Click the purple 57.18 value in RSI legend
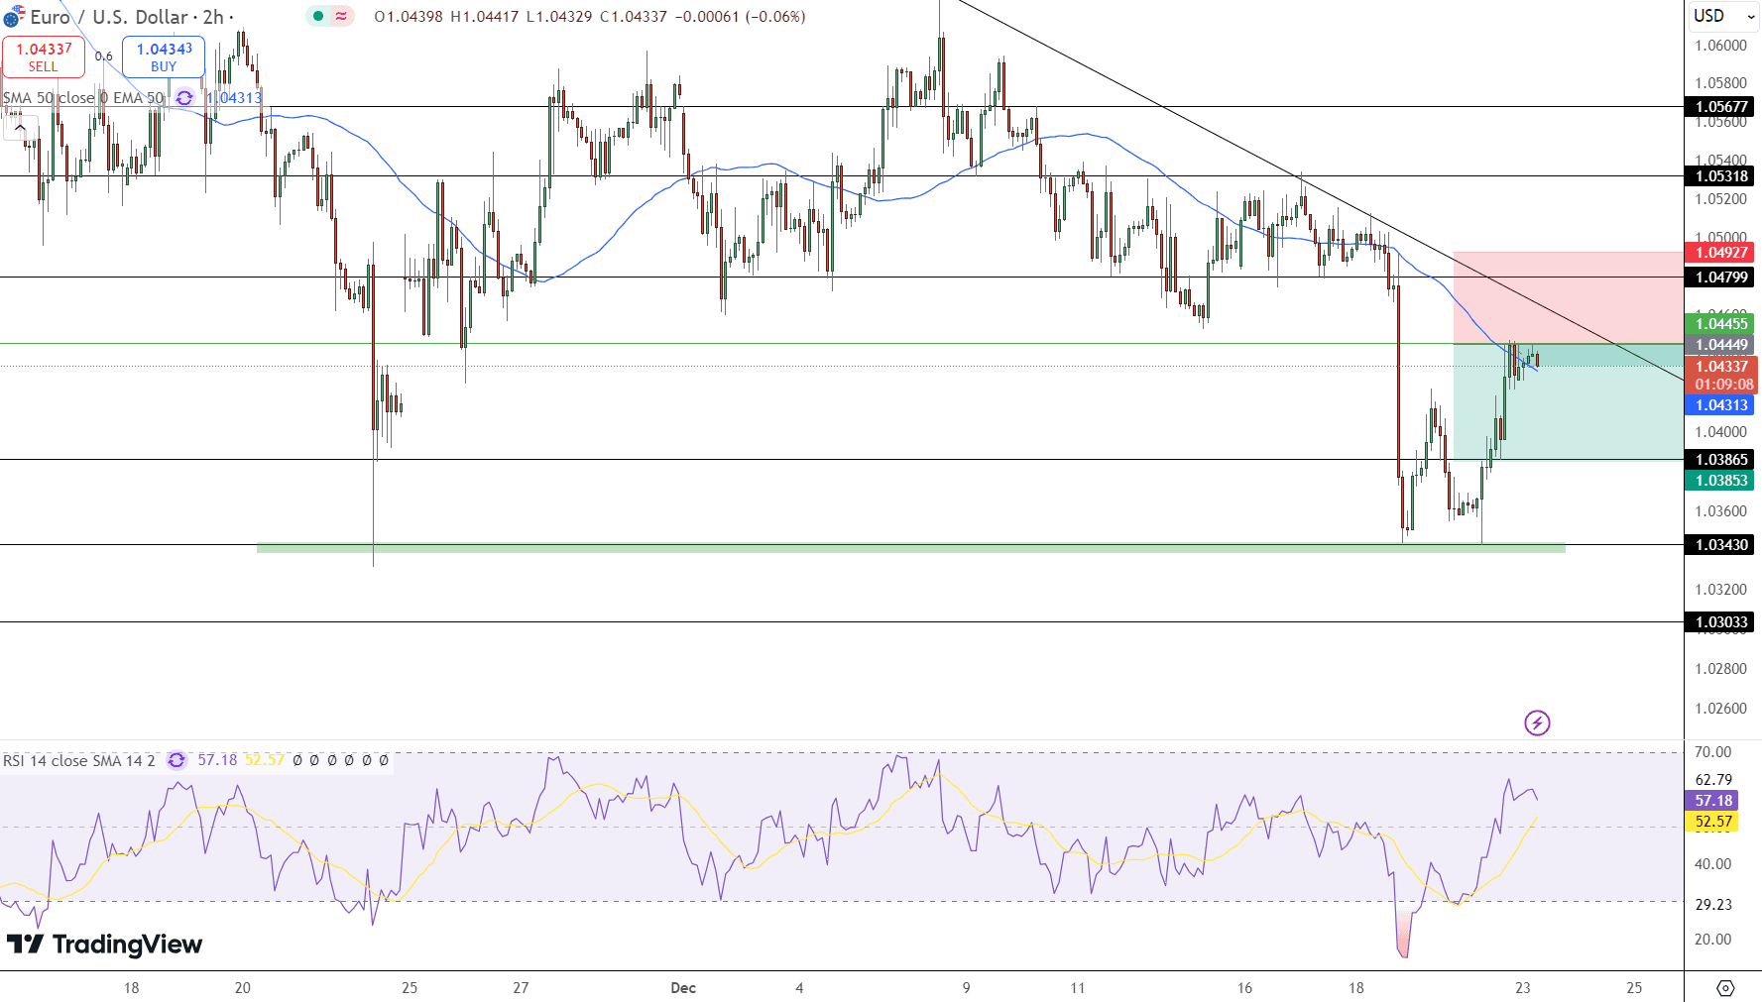The height and width of the screenshot is (1002, 1762). pyautogui.click(x=217, y=760)
